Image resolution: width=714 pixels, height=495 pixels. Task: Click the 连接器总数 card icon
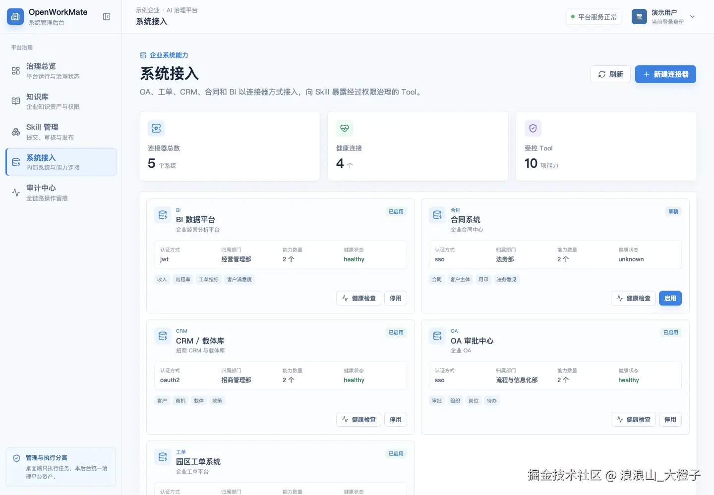(x=156, y=128)
